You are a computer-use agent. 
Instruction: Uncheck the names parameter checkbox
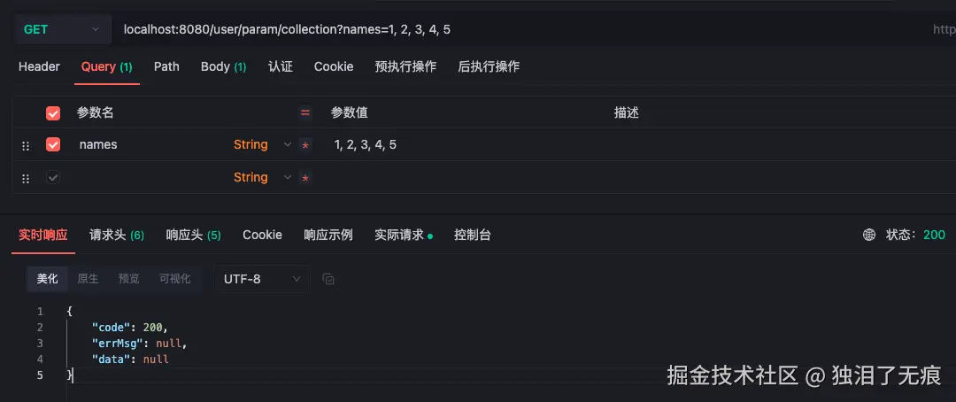coord(53,144)
